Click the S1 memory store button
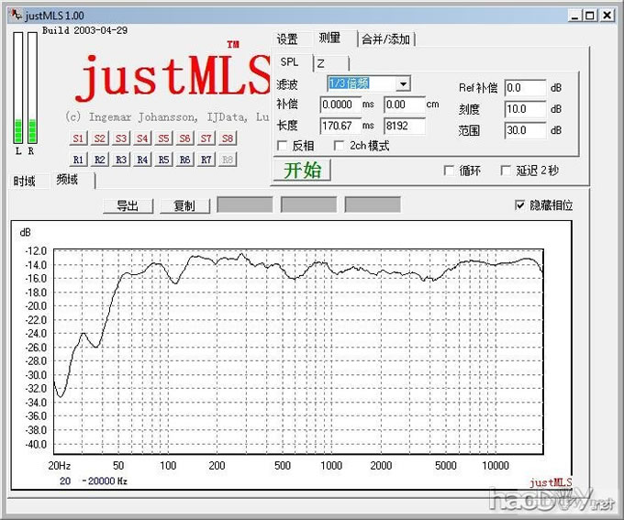Viewport: 624px width, 520px height. (78, 138)
